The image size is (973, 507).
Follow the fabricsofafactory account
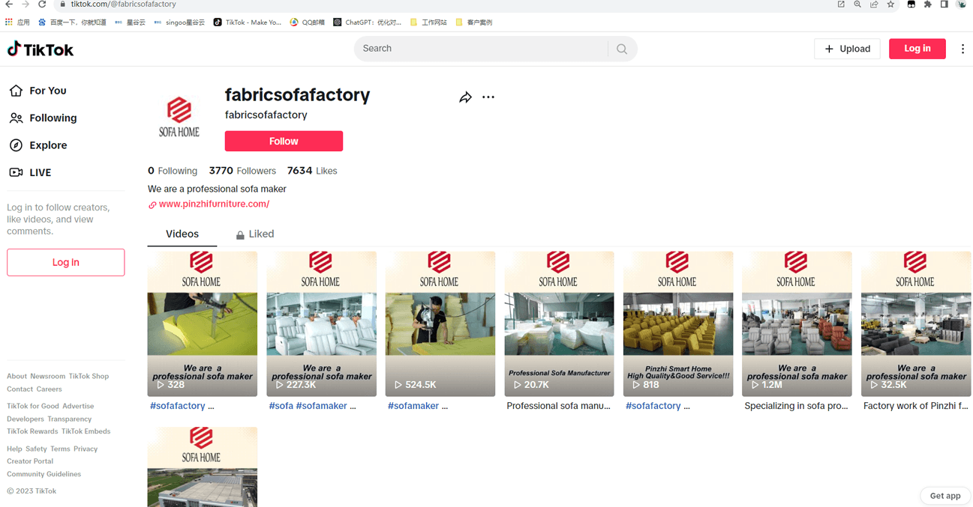coord(284,141)
